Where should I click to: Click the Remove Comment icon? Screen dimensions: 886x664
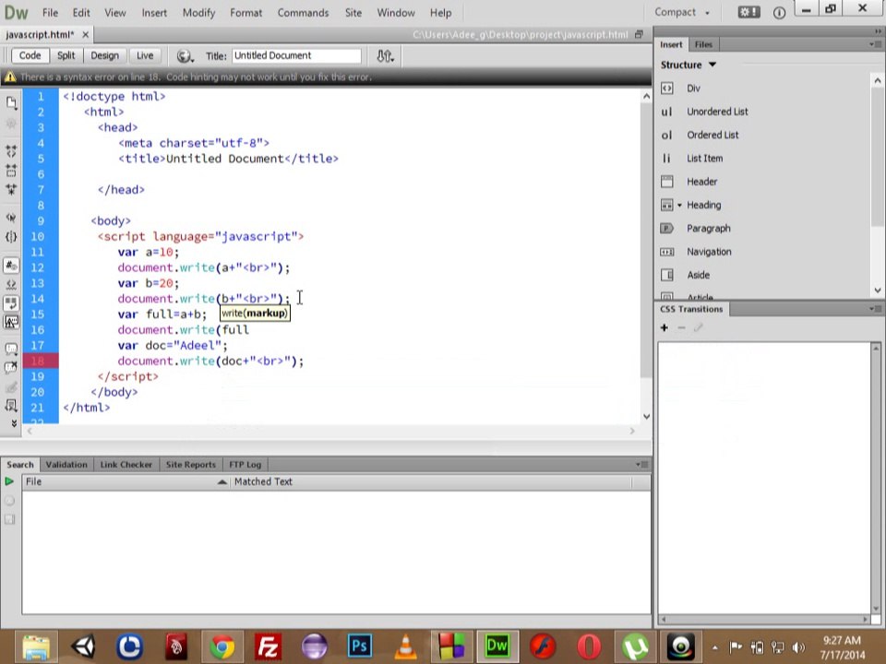tap(11, 368)
